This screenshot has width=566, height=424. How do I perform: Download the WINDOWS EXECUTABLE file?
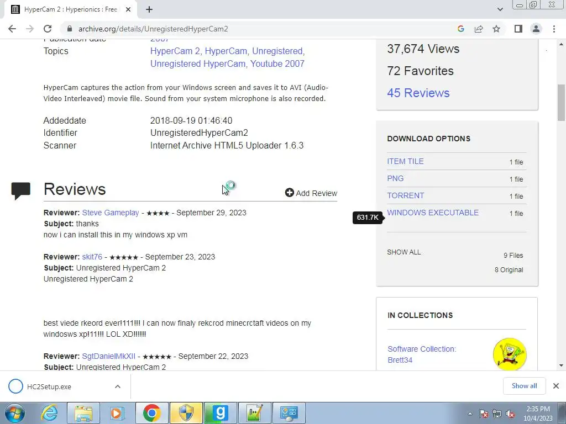(433, 213)
